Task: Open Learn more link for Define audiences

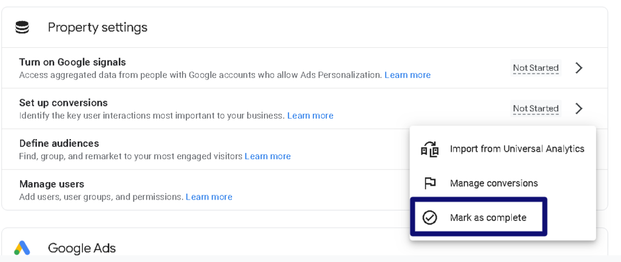Action: [x=267, y=157]
